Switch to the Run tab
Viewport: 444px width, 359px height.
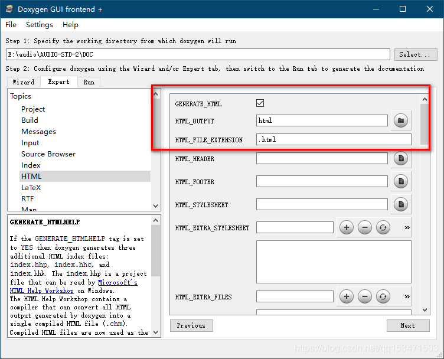point(89,82)
